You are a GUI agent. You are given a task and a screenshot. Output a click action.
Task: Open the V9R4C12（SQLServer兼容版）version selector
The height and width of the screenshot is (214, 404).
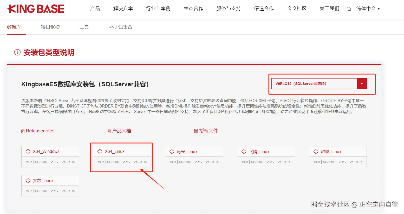click(x=319, y=84)
